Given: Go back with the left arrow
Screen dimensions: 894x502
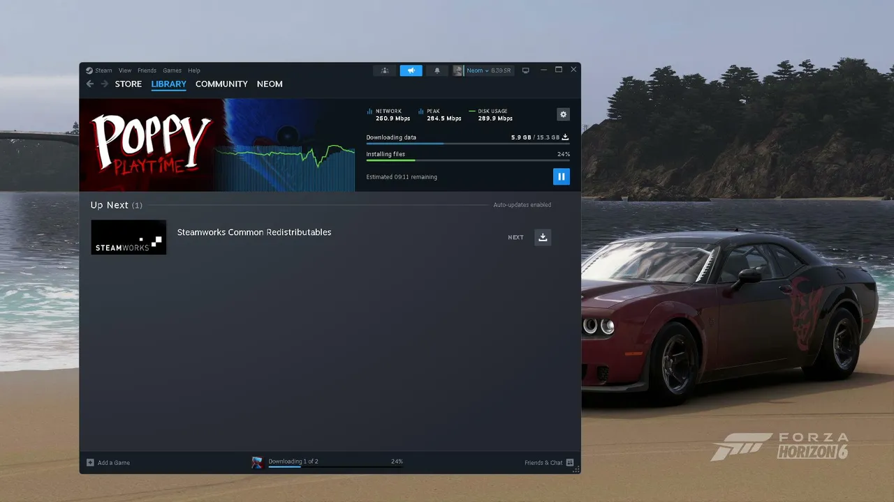Looking at the screenshot, I should [x=89, y=84].
